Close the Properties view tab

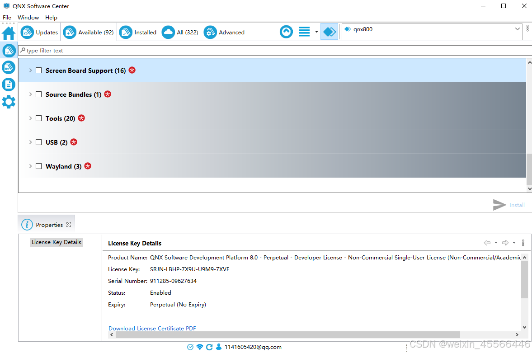[x=69, y=225]
